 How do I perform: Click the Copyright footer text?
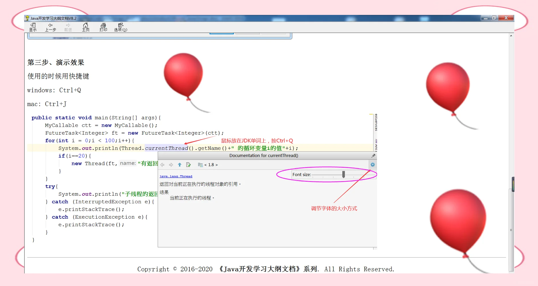click(266, 269)
